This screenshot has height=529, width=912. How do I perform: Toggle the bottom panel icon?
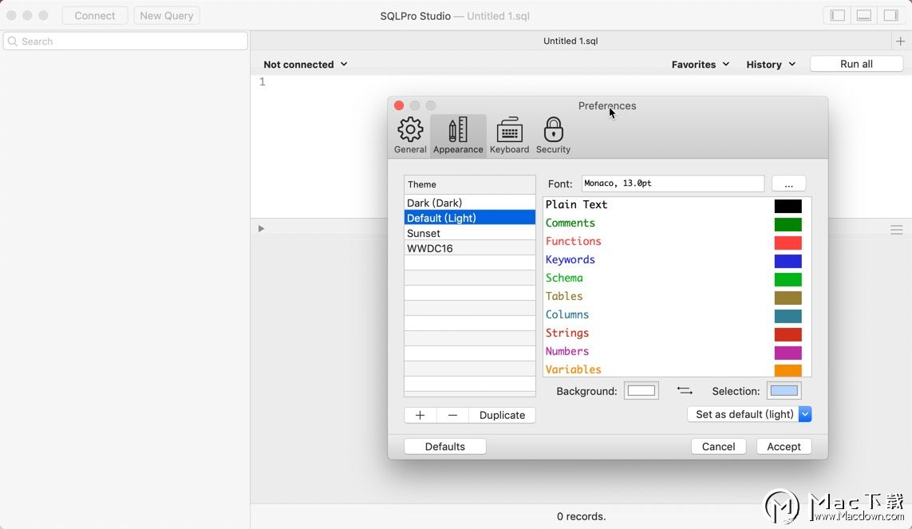click(864, 16)
